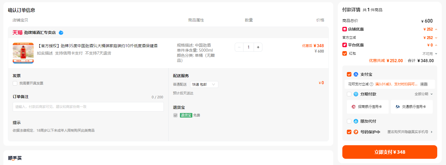Screen dimensions: 446x165
Task: Click the Tmall (天猫) logo icon
Action: (x=17, y=32)
